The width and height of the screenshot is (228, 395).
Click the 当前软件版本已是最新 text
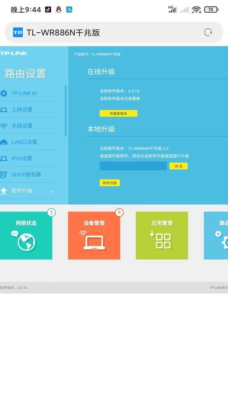(120, 99)
